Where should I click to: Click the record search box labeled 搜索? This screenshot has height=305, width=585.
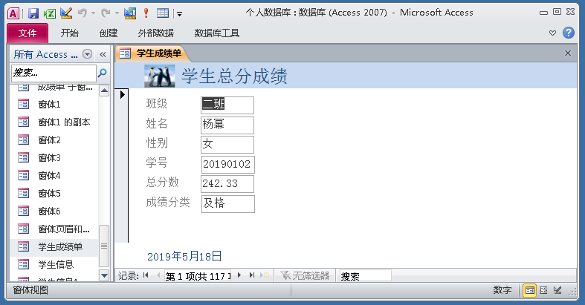(364, 276)
